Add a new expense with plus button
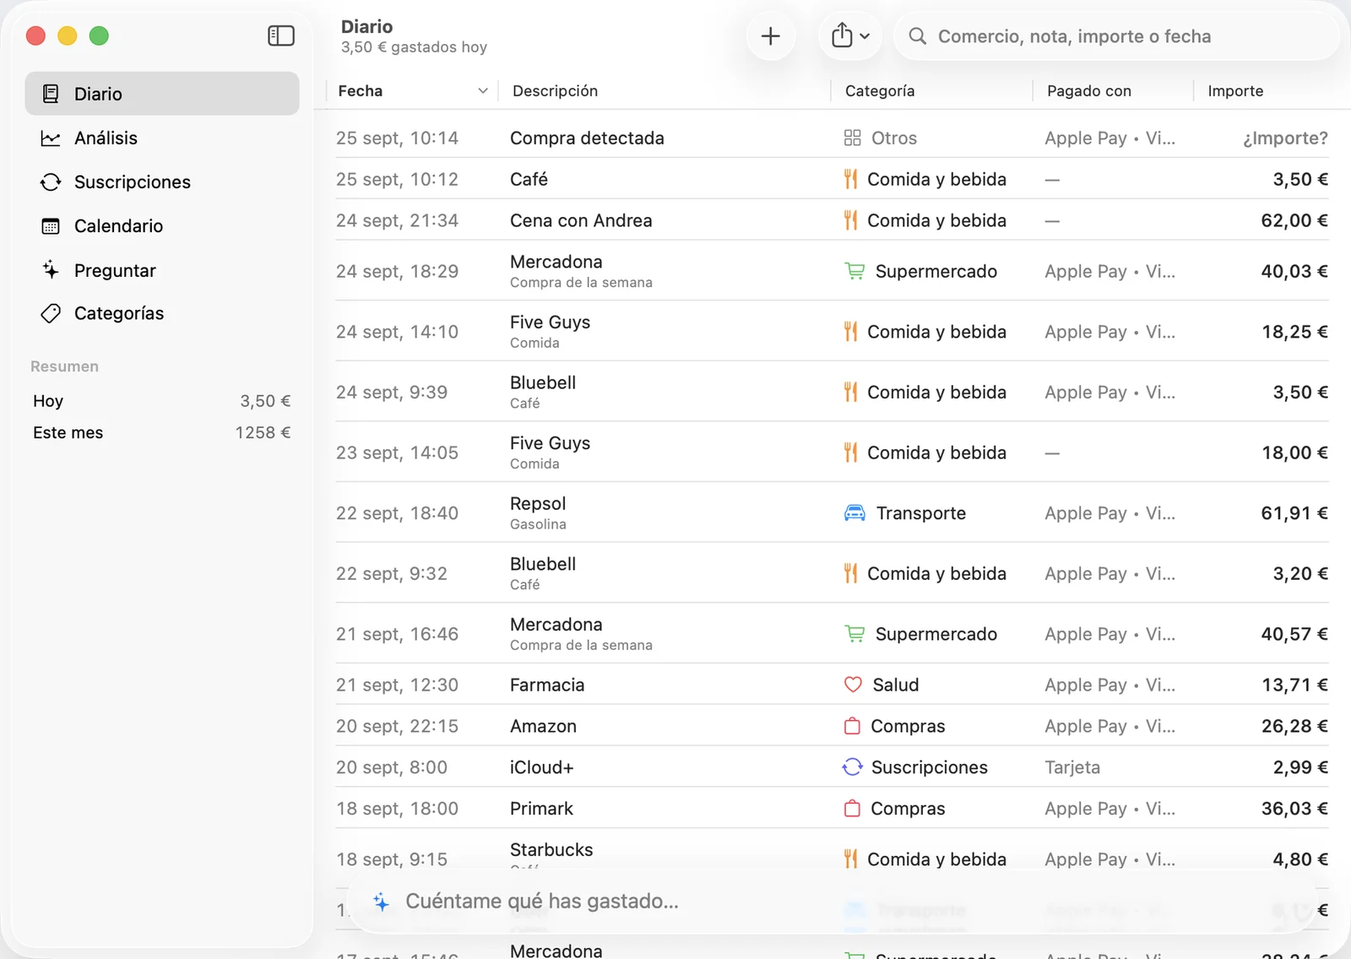Viewport: 1351px width, 959px height. click(770, 36)
